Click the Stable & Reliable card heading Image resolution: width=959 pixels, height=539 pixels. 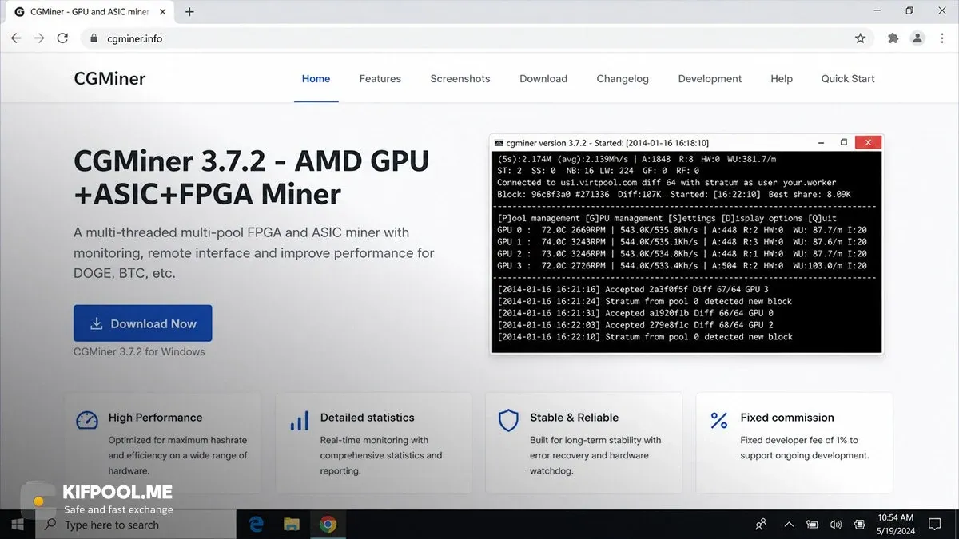(574, 417)
